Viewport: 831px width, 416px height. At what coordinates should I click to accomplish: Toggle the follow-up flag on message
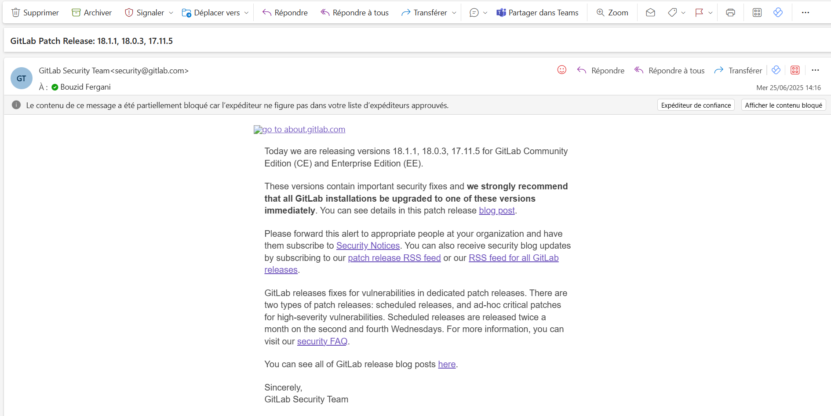tap(699, 13)
